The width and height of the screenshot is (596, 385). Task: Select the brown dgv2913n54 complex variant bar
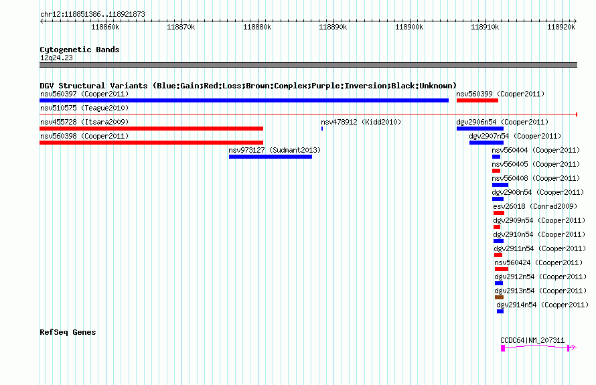click(x=500, y=297)
